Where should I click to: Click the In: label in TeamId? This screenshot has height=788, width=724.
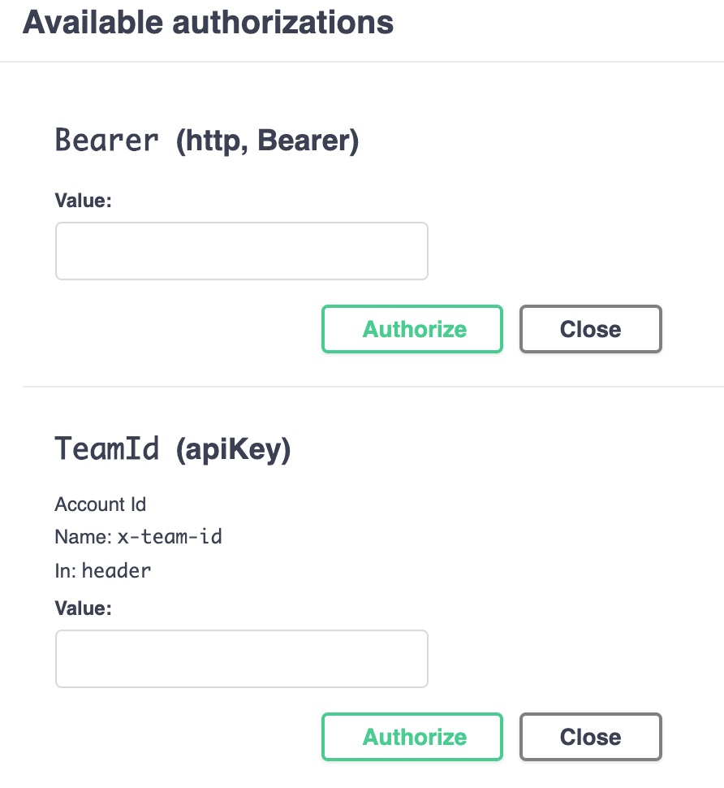click(x=66, y=570)
